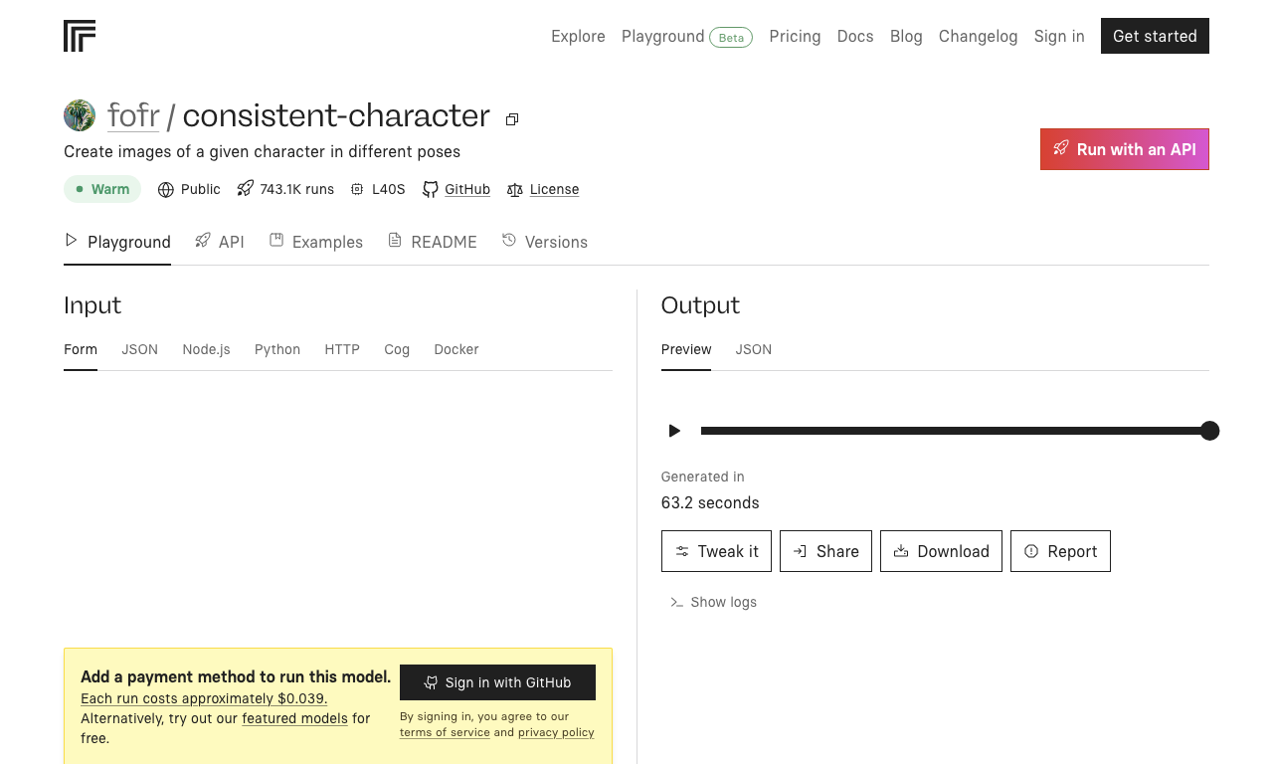Image resolution: width=1273 pixels, height=764 pixels.
Task: Click the play button in output preview
Action: click(674, 431)
